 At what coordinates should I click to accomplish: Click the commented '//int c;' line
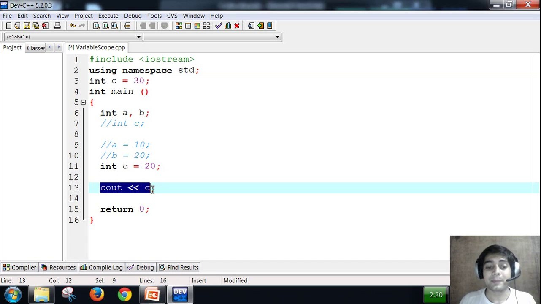point(122,124)
